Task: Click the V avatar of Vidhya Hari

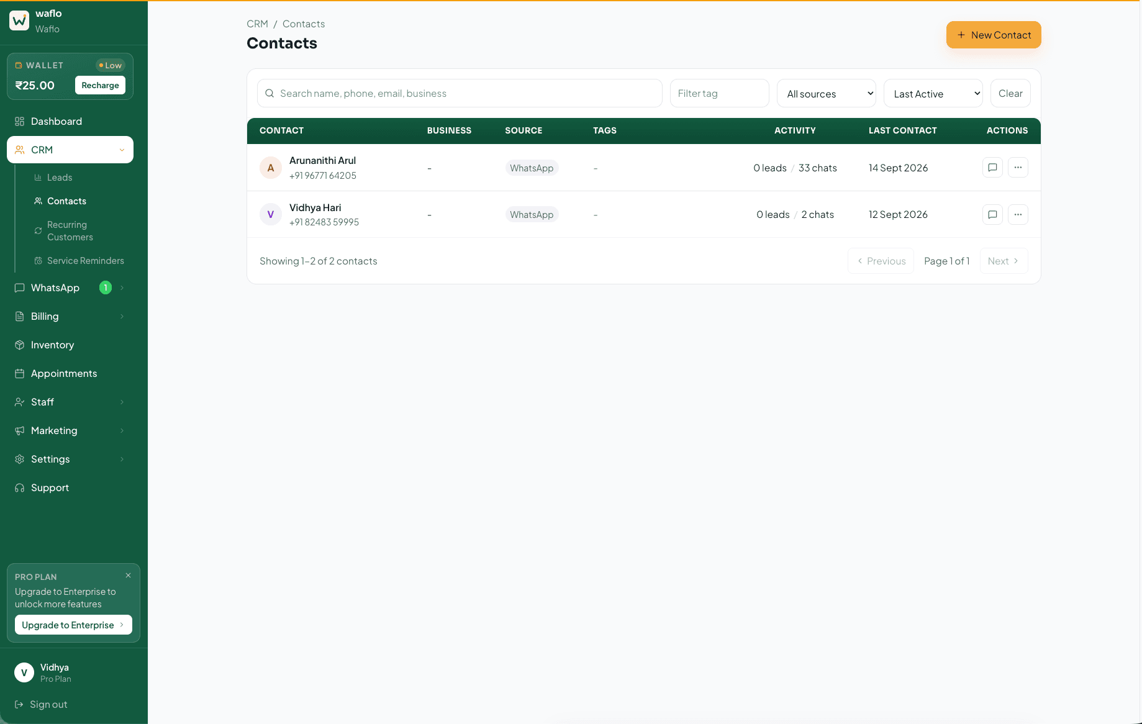Action: click(271, 214)
